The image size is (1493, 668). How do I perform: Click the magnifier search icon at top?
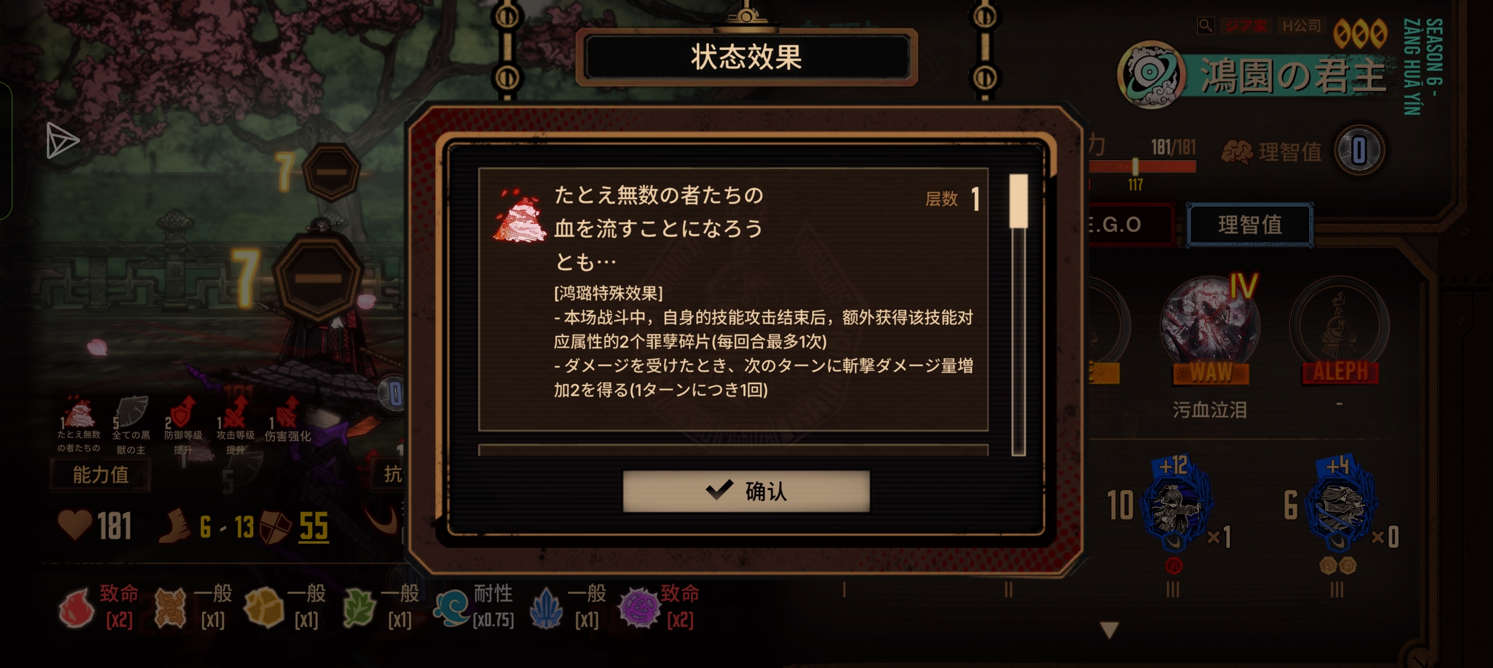1205,25
